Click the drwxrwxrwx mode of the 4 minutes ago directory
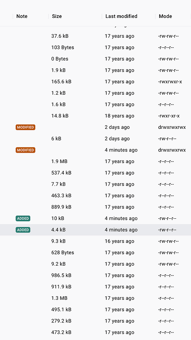 172,150
